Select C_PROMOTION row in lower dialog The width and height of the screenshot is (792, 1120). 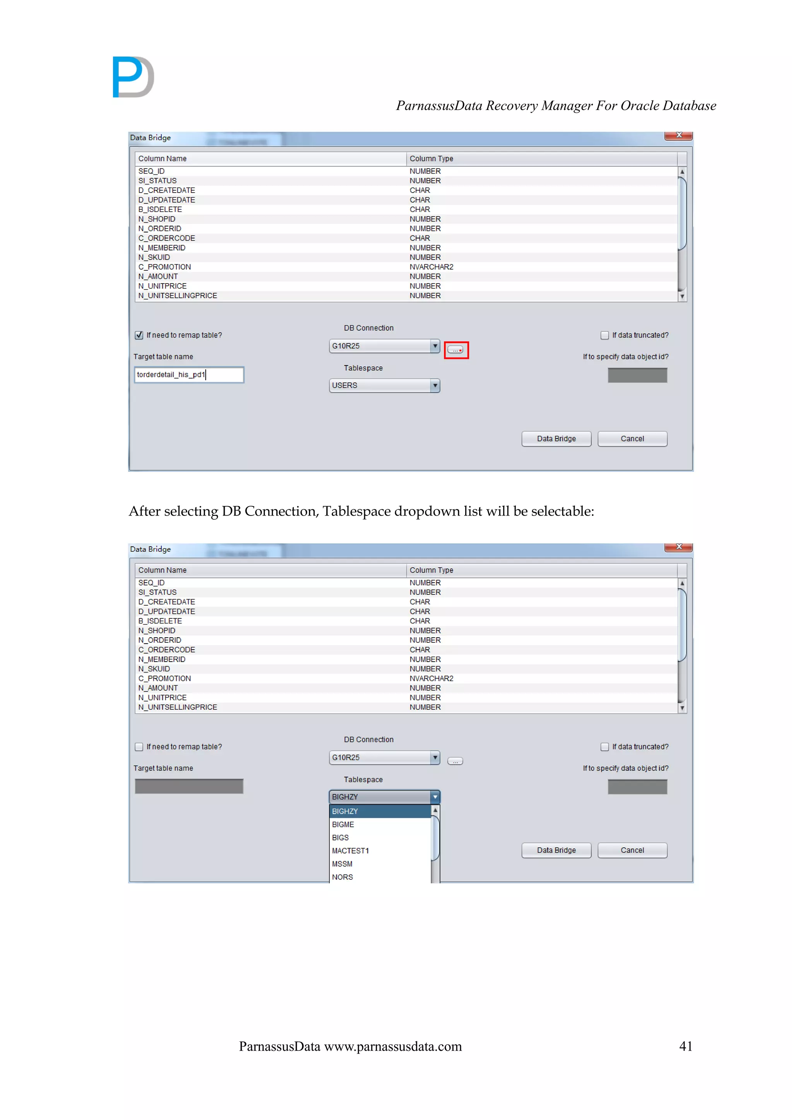406,679
